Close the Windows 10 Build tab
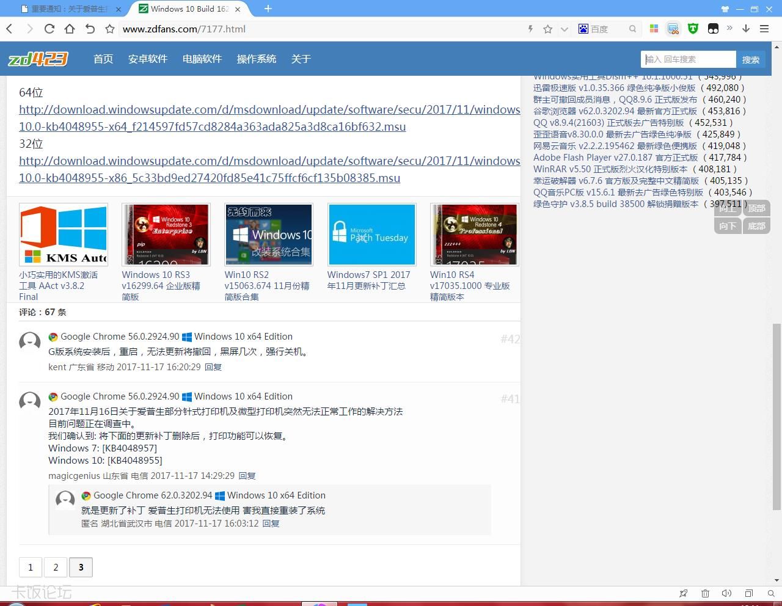The height and width of the screenshot is (606, 782). (238, 9)
